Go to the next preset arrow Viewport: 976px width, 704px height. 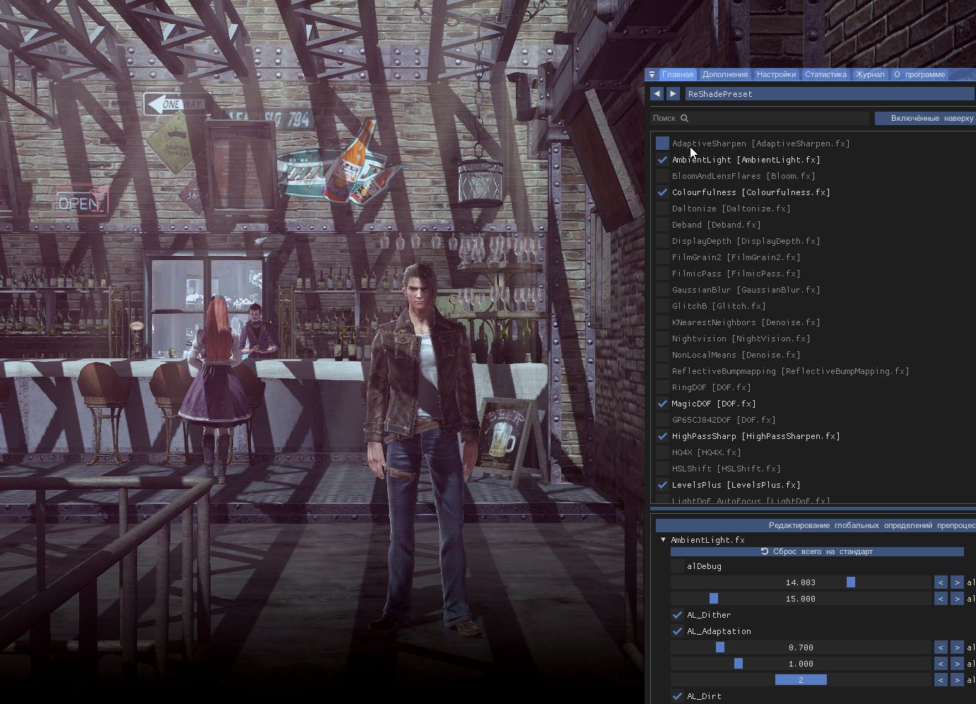click(673, 93)
